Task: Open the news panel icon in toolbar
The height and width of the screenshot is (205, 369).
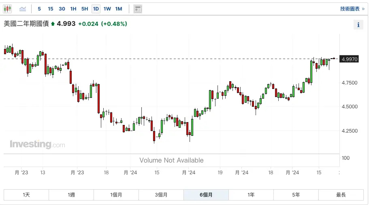Action: click(x=138, y=9)
